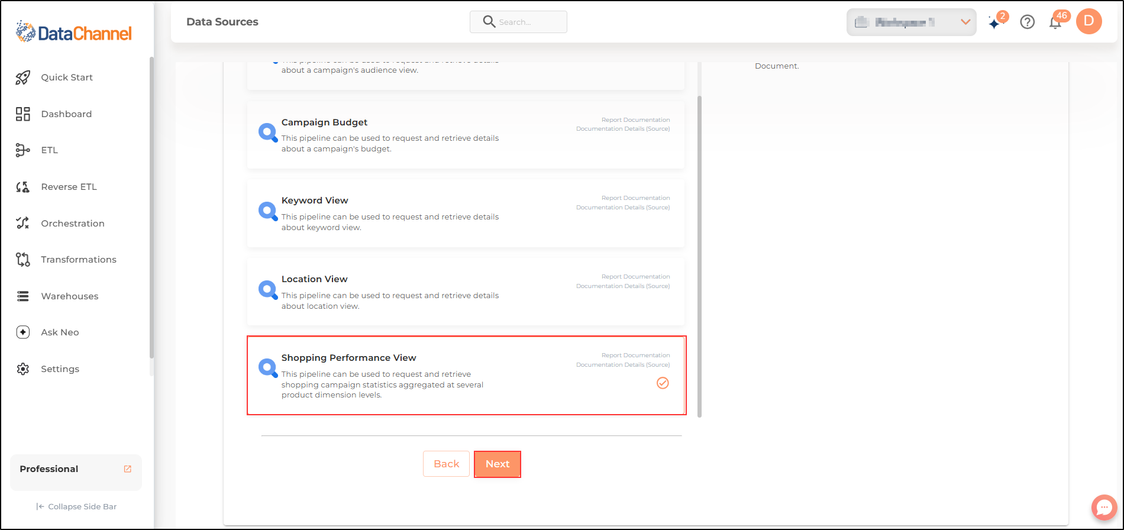Open the help question mark icon
1124x530 pixels.
(x=1028, y=22)
